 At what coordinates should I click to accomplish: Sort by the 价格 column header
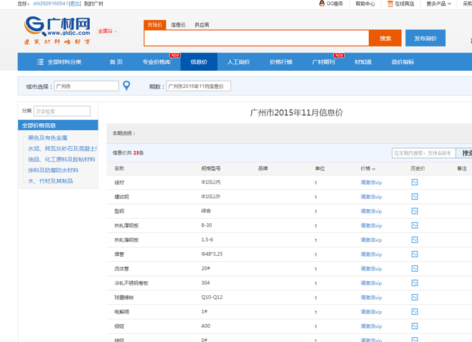tap(368, 169)
